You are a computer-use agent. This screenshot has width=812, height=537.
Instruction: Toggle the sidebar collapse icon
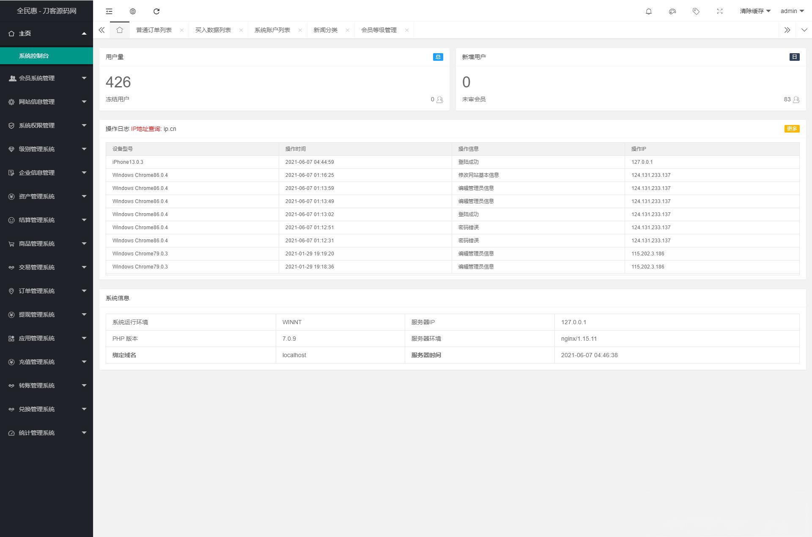(109, 11)
